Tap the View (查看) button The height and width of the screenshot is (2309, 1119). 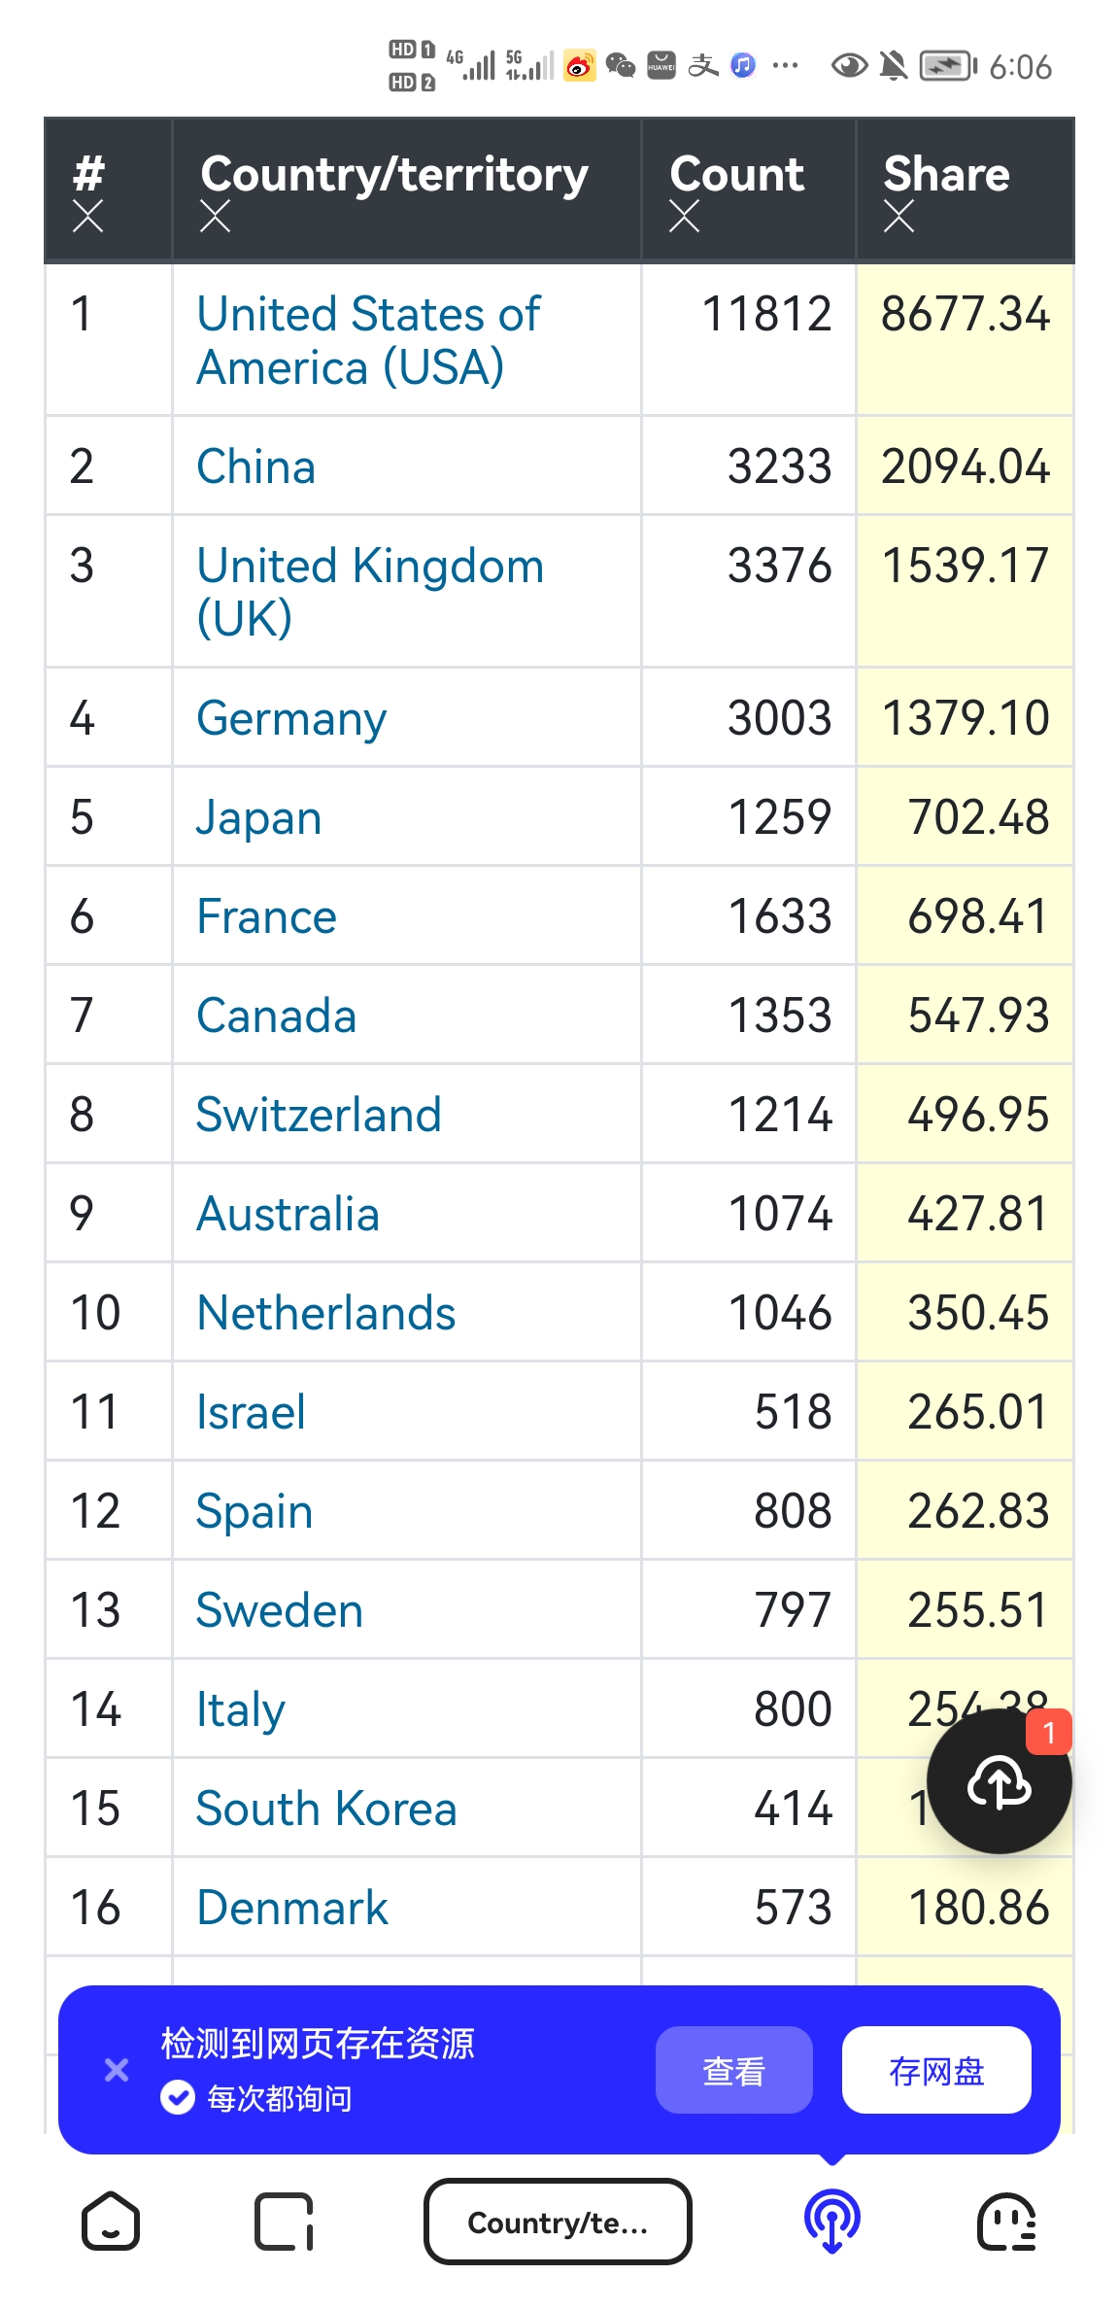click(733, 2070)
